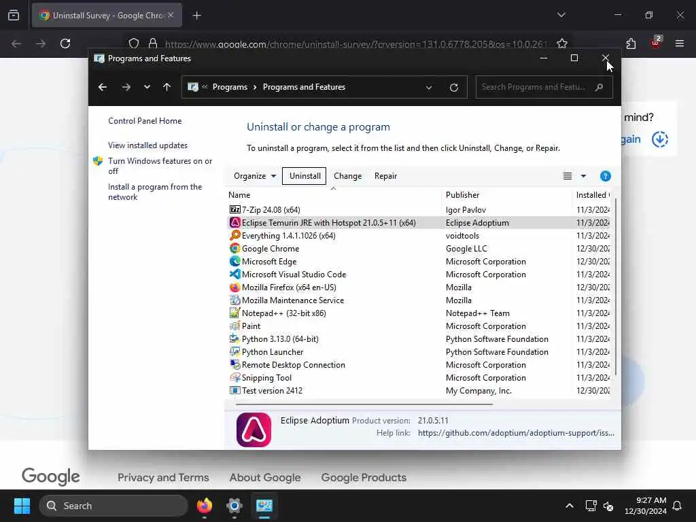Sort by the Installed On column
This screenshot has height=522, width=696.
(x=592, y=195)
